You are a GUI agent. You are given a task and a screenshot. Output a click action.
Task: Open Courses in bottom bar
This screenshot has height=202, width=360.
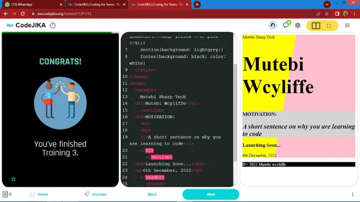pos(95,194)
